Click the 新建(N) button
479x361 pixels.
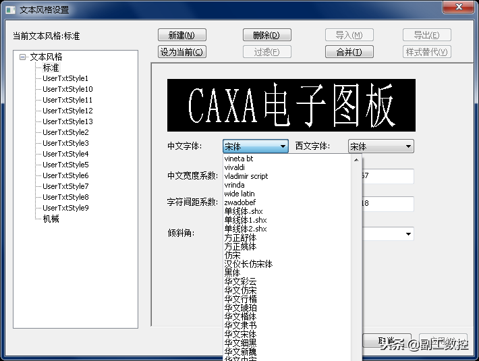pyautogui.click(x=181, y=35)
